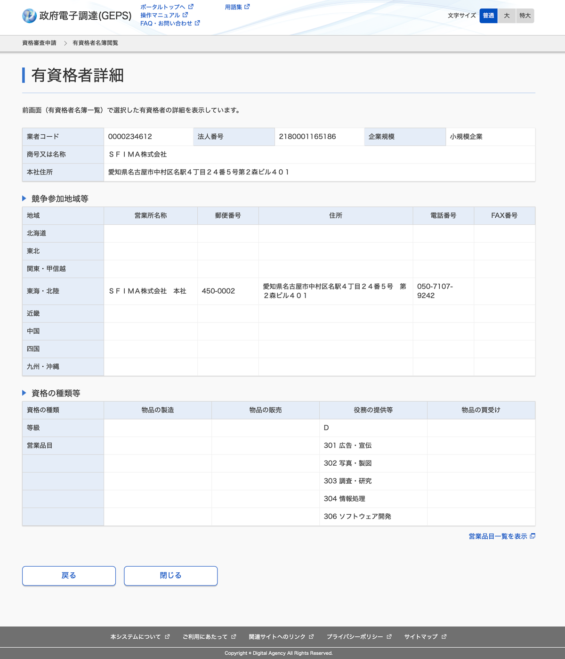
Task: Click external link icon beside サイトマップ
Action: tap(444, 637)
